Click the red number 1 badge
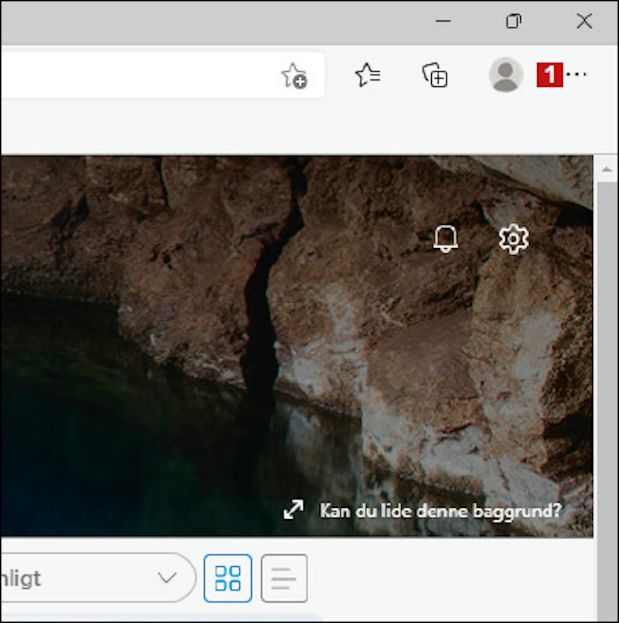619x623 pixels. [550, 75]
